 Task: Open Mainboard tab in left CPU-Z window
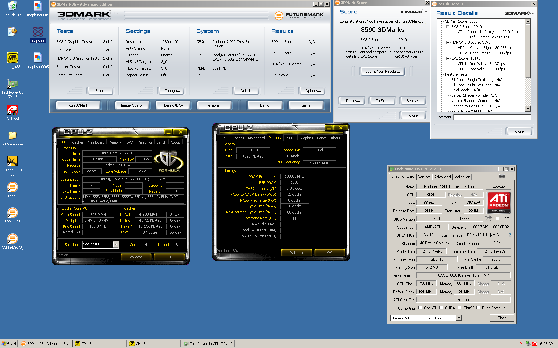96,142
